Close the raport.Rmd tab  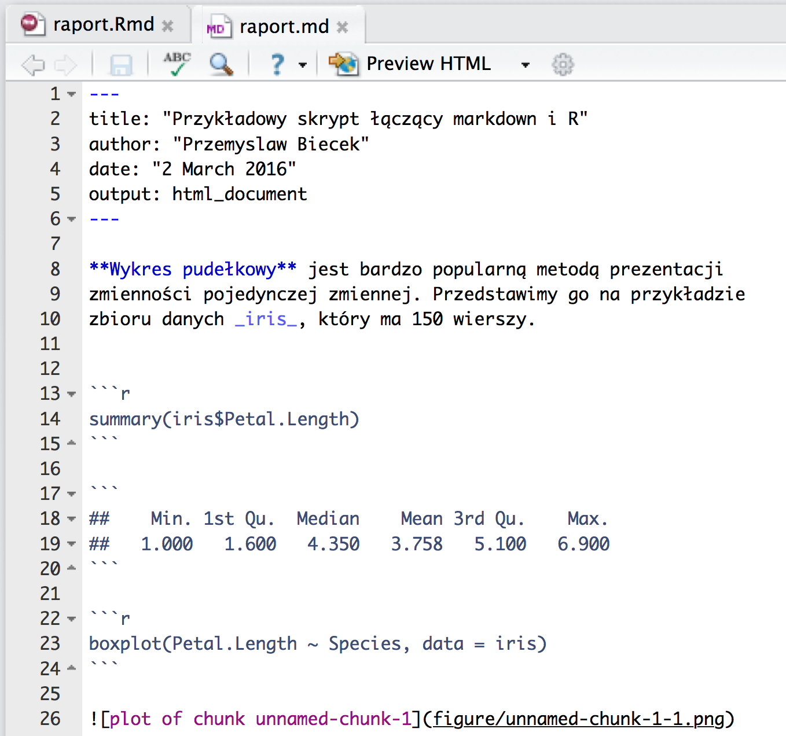point(167,26)
